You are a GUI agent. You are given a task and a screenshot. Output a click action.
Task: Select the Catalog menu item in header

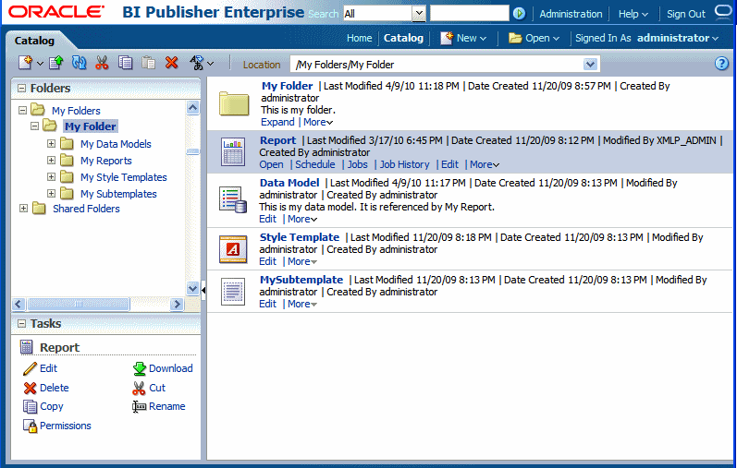pos(403,38)
